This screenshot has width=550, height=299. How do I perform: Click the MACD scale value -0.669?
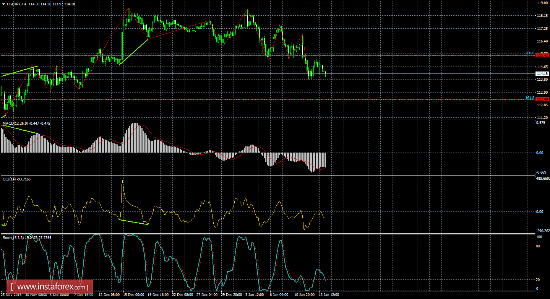click(542, 173)
